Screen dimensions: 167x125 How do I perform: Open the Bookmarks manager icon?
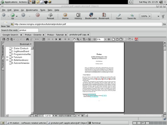(91, 16)
